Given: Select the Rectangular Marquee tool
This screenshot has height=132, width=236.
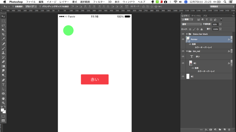Looking at the screenshot, I should tap(3, 21).
